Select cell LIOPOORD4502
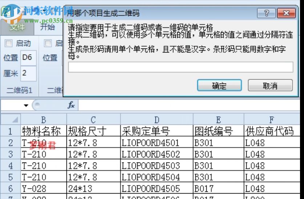 coord(157,154)
